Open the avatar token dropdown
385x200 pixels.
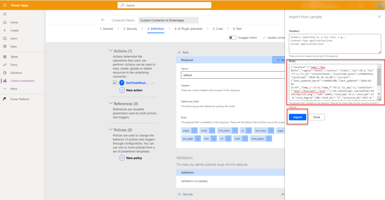point(194,130)
